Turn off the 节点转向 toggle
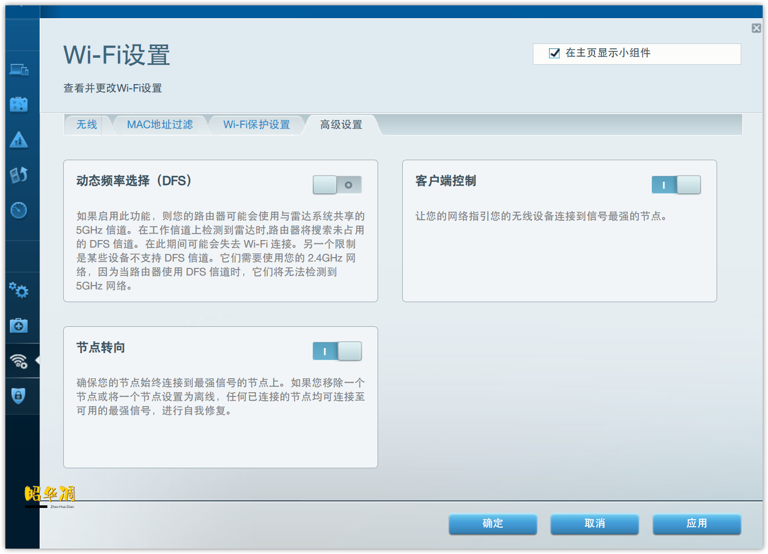Screen dimensions: 768x554 click(x=337, y=351)
